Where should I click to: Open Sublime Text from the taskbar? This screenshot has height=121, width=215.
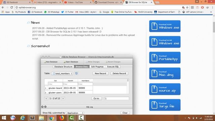32,118
